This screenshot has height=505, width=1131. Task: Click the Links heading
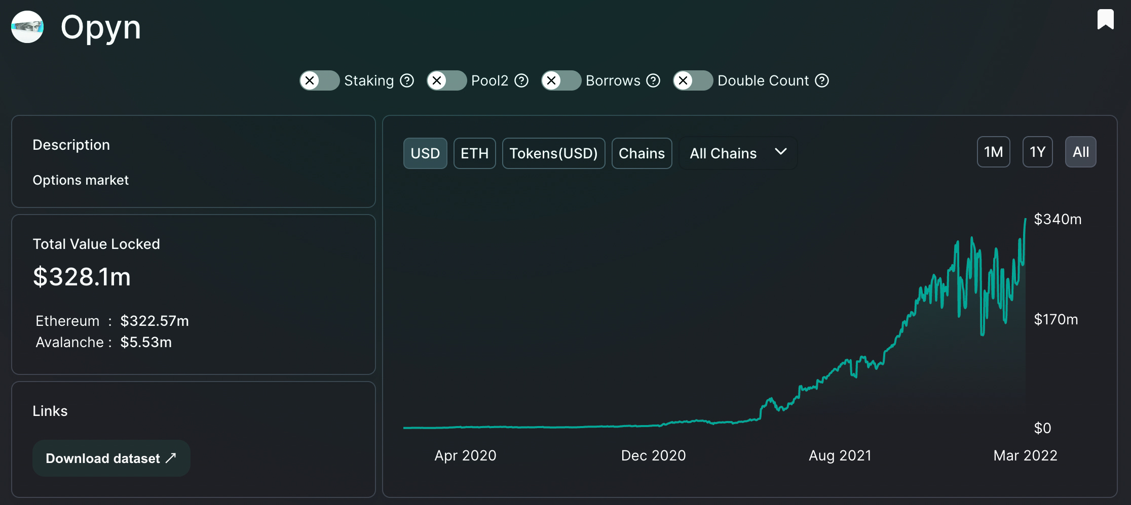[x=50, y=411]
